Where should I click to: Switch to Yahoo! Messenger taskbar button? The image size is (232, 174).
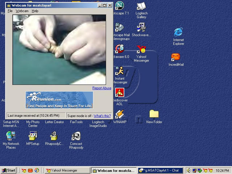click(67, 170)
